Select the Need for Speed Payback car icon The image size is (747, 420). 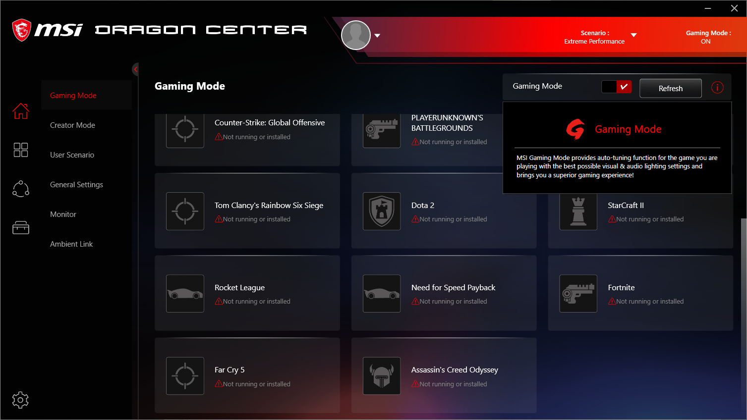tap(382, 293)
